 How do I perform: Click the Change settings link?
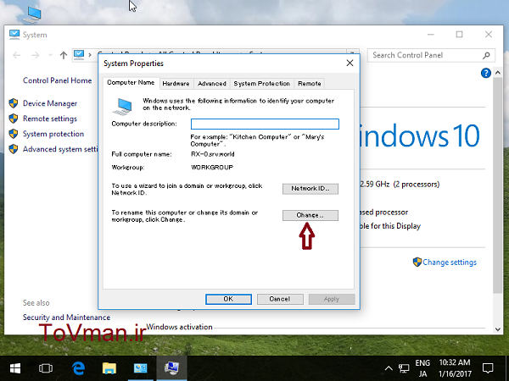click(x=450, y=262)
